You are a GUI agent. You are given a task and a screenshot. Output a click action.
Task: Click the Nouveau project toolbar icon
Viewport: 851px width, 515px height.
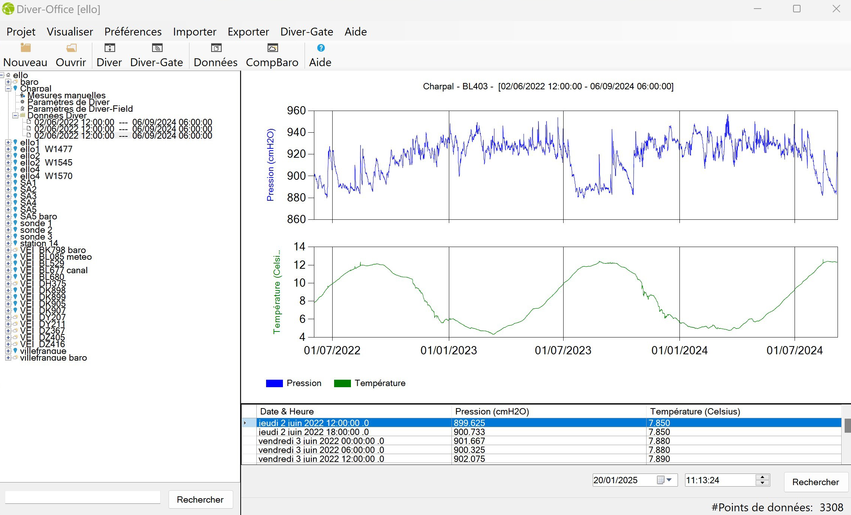pos(25,48)
